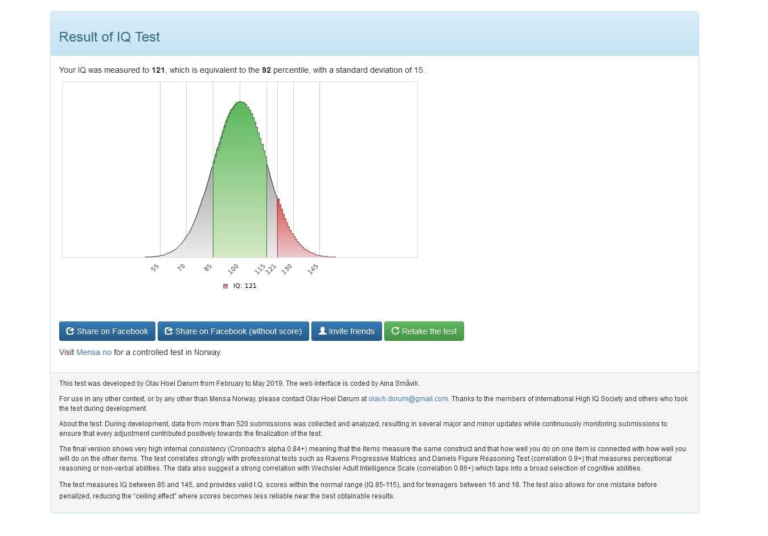The height and width of the screenshot is (536, 768).
Task: Click the paragraph beginning 'The final version shows'
Action: 373,459
